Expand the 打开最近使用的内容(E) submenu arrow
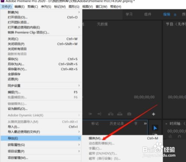The width and height of the screenshot is (186, 162). tap(79, 27)
